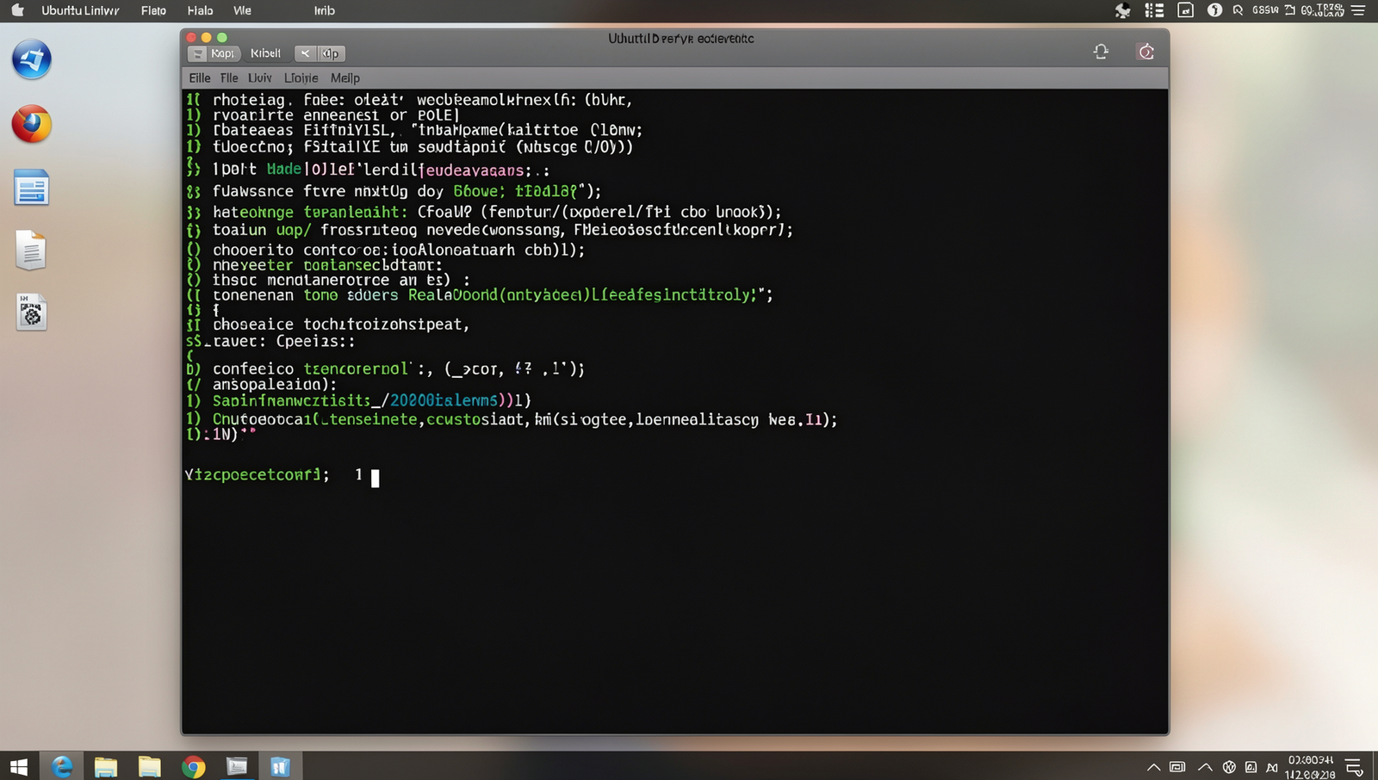
Task: Click the menu bar clock text at top right
Action: (1322, 10)
